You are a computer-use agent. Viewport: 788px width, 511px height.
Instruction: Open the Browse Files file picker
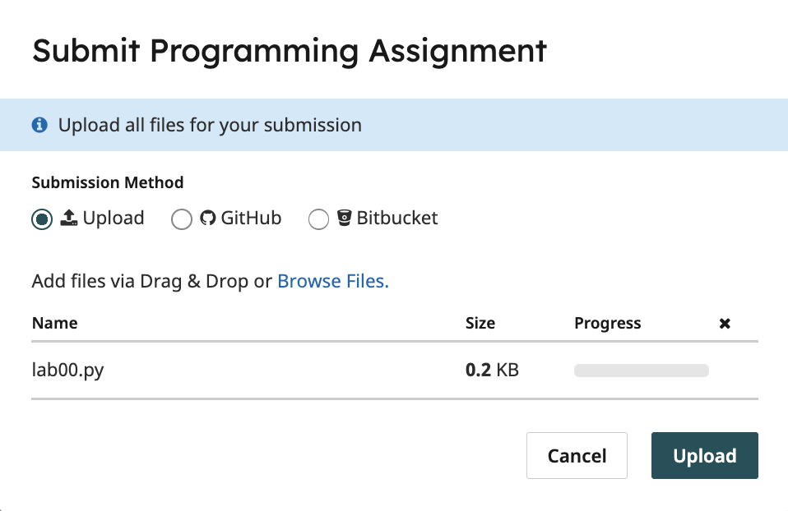(x=332, y=281)
